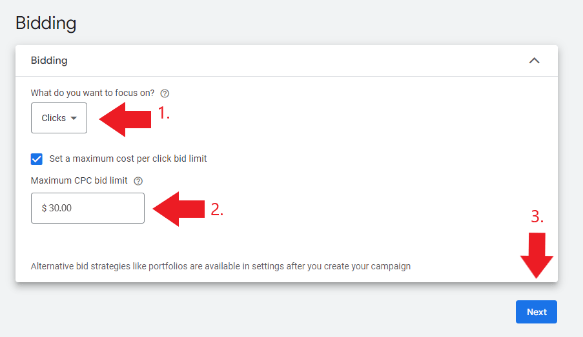Click the Next button

[536, 312]
